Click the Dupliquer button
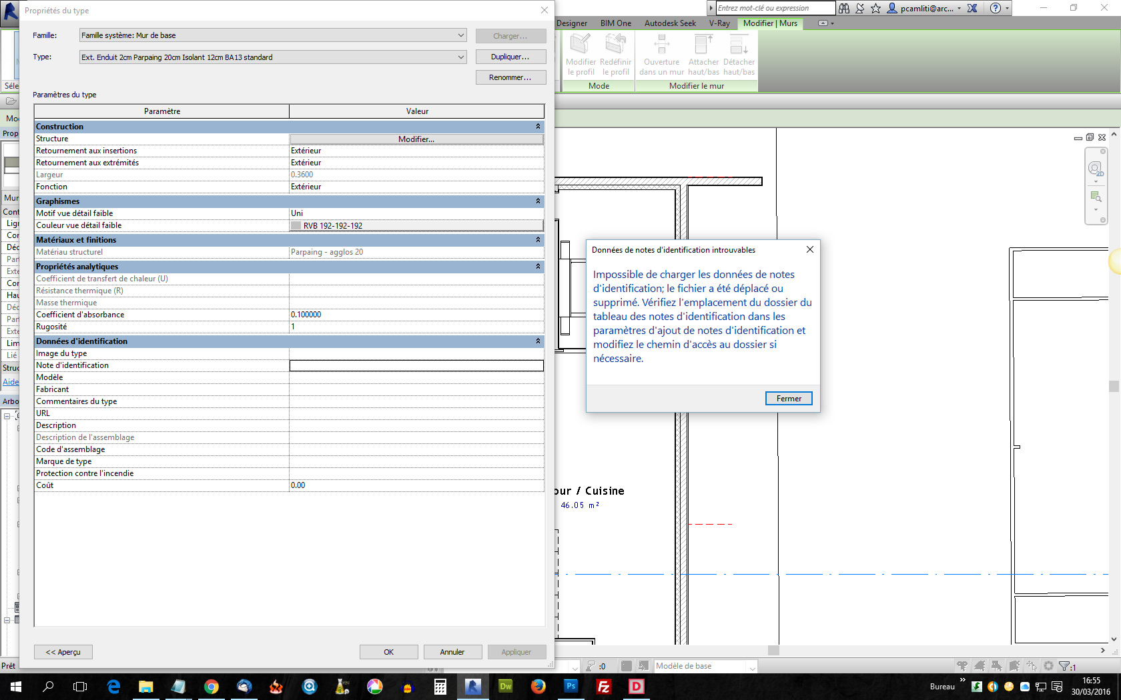This screenshot has width=1121, height=700. (x=510, y=57)
